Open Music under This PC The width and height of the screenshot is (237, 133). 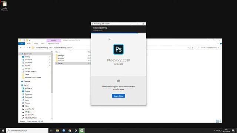(27, 100)
